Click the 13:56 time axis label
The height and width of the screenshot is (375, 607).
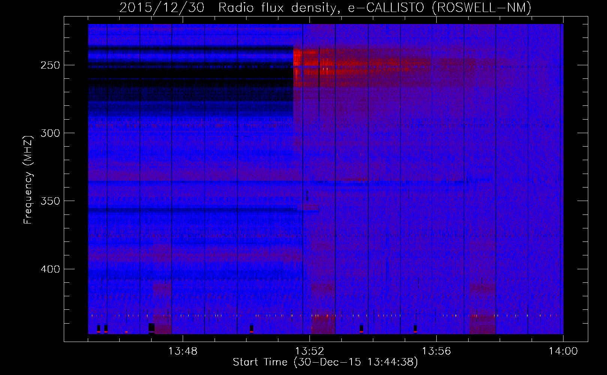[436, 351]
